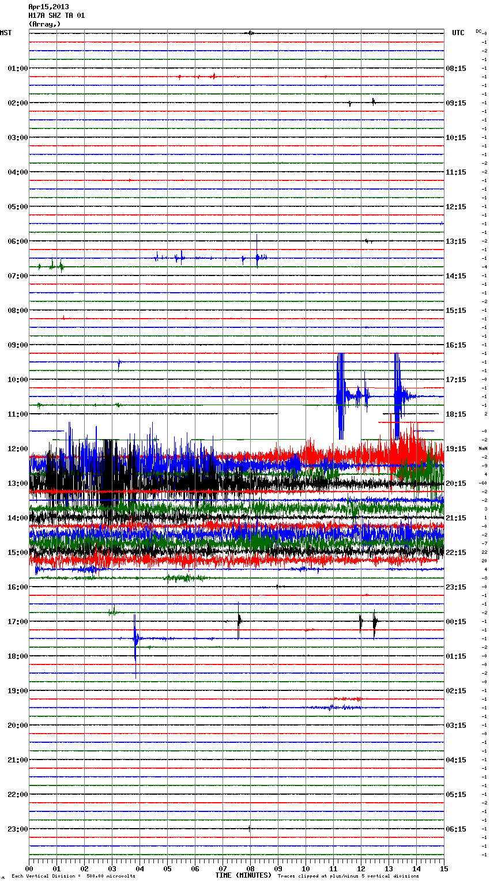Select the 14:15 UTC time label
The width and height of the screenshot is (490, 884).
[x=456, y=276]
